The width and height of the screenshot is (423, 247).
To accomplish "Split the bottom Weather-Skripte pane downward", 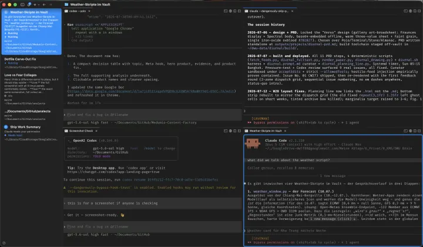I will pos(419,131).
